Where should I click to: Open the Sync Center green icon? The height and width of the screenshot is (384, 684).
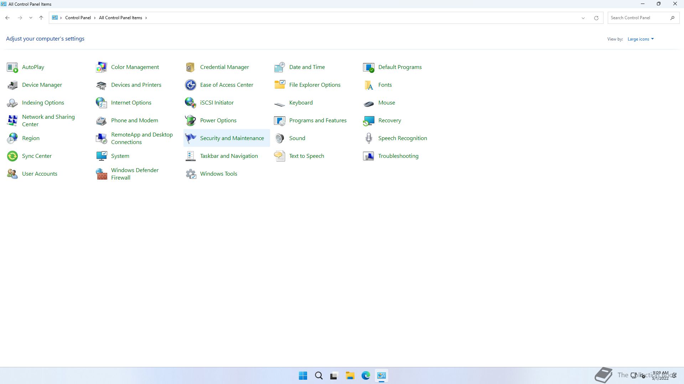[12, 156]
